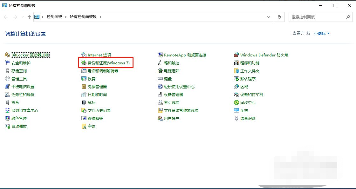Viewport: 356px width, 189px height.
Task: Click the BitLocker 驱动器加密 icon
Action: point(8,55)
